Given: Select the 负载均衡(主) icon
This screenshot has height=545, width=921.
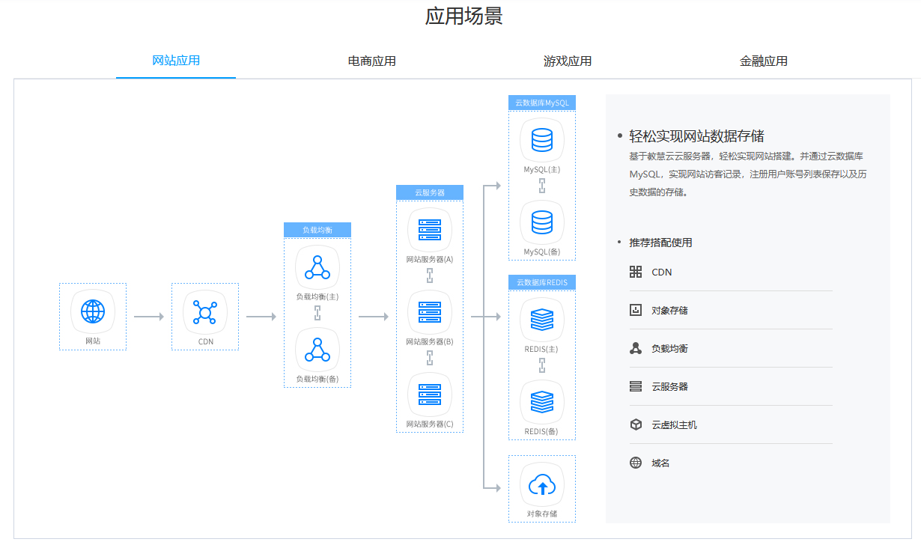Looking at the screenshot, I should coord(317,267).
